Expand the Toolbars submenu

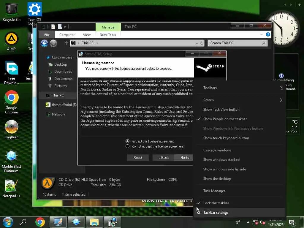tap(239, 88)
